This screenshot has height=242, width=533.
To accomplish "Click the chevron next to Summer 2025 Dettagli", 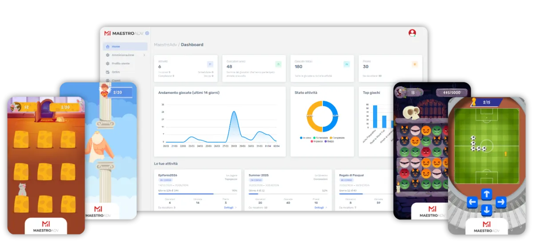I will [x=326, y=207].
